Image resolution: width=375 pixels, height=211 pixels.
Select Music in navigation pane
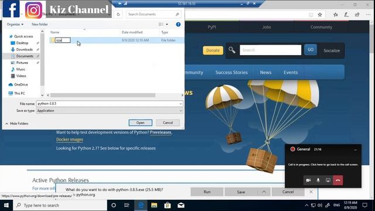(21, 69)
